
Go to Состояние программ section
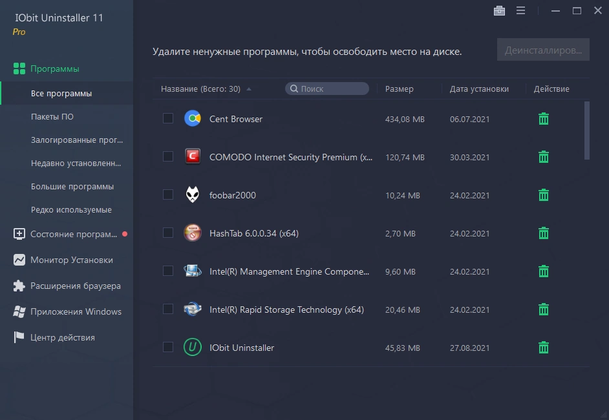pyautogui.click(x=74, y=234)
